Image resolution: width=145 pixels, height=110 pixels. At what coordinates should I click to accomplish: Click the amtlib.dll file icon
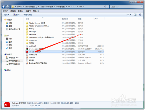click(x=27, y=46)
